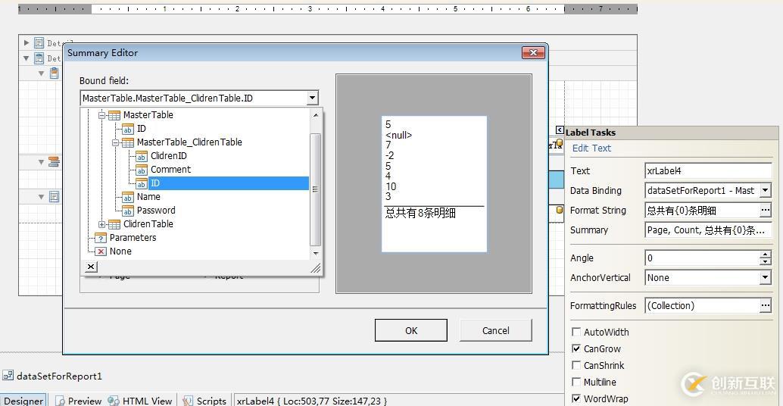Viewport: 783px width, 406px height.
Task: Click the field icon next to Password
Action: pos(128,211)
